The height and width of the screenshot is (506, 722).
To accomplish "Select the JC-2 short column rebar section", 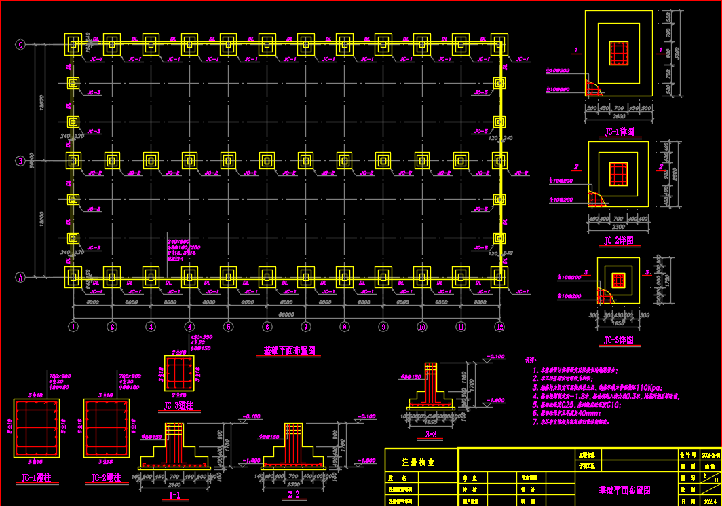I will (107, 428).
